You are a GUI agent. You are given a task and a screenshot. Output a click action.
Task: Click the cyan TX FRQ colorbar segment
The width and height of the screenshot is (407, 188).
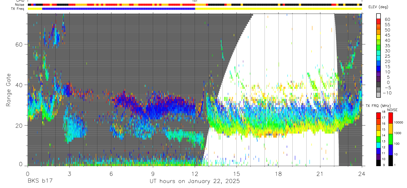coord(378,145)
